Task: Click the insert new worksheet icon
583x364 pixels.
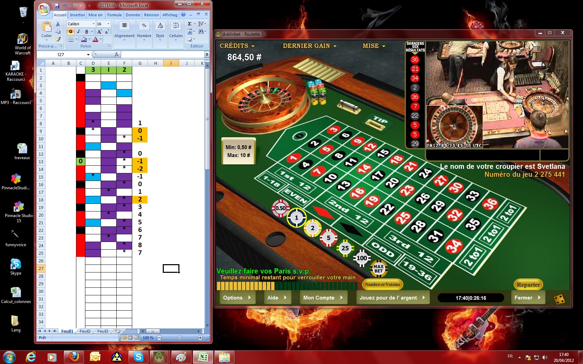Action: pos(118,331)
